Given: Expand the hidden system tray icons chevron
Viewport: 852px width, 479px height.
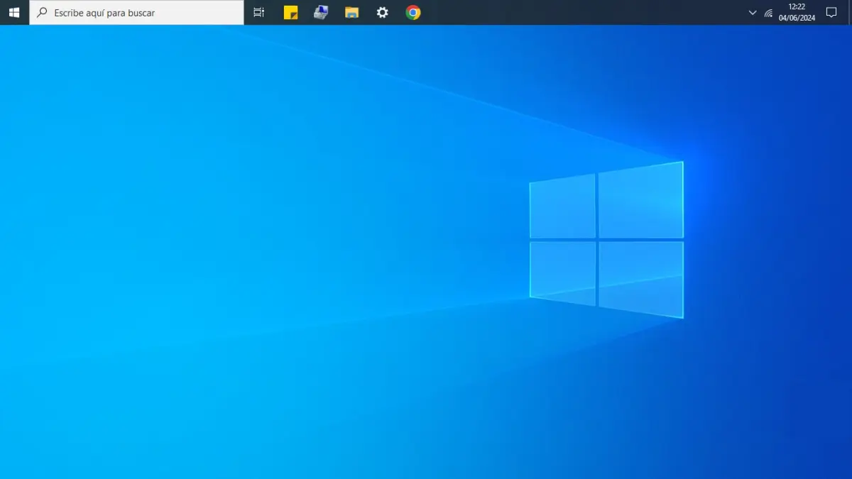Looking at the screenshot, I should tap(753, 13).
